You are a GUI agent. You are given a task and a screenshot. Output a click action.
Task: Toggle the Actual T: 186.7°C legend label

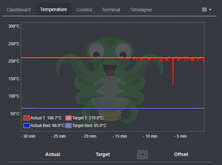tap(46, 118)
